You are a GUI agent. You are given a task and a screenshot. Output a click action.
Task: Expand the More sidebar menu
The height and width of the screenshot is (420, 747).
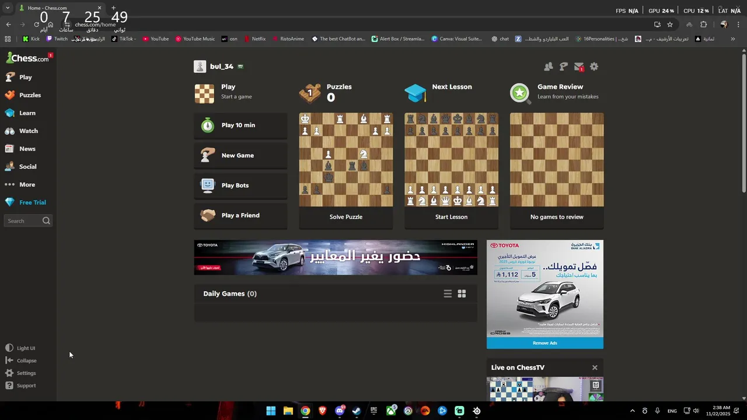28,184
